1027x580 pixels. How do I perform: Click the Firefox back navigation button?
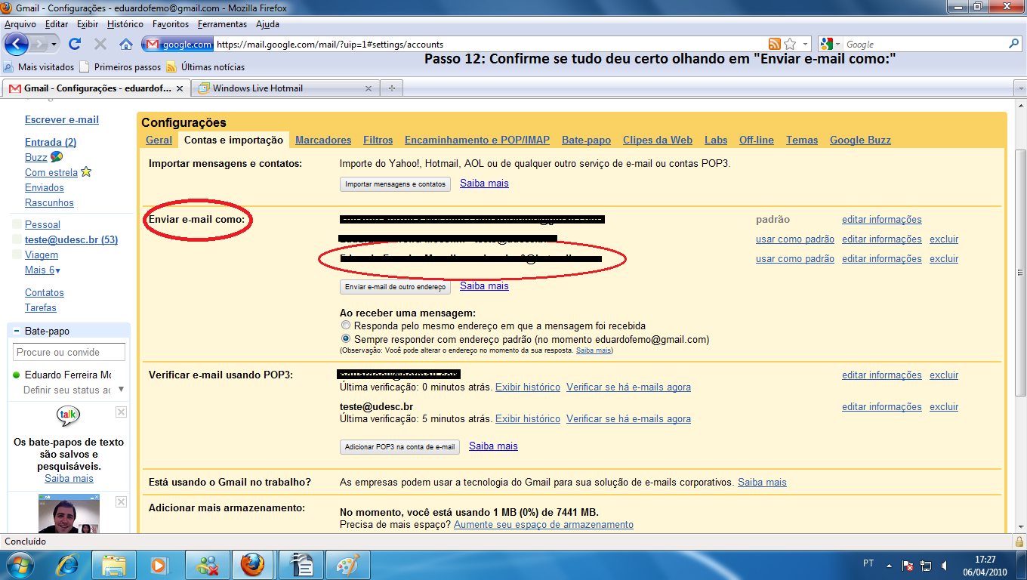[x=17, y=44]
